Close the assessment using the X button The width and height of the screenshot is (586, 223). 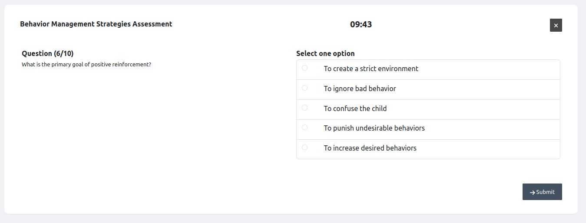pyautogui.click(x=556, y=25)
